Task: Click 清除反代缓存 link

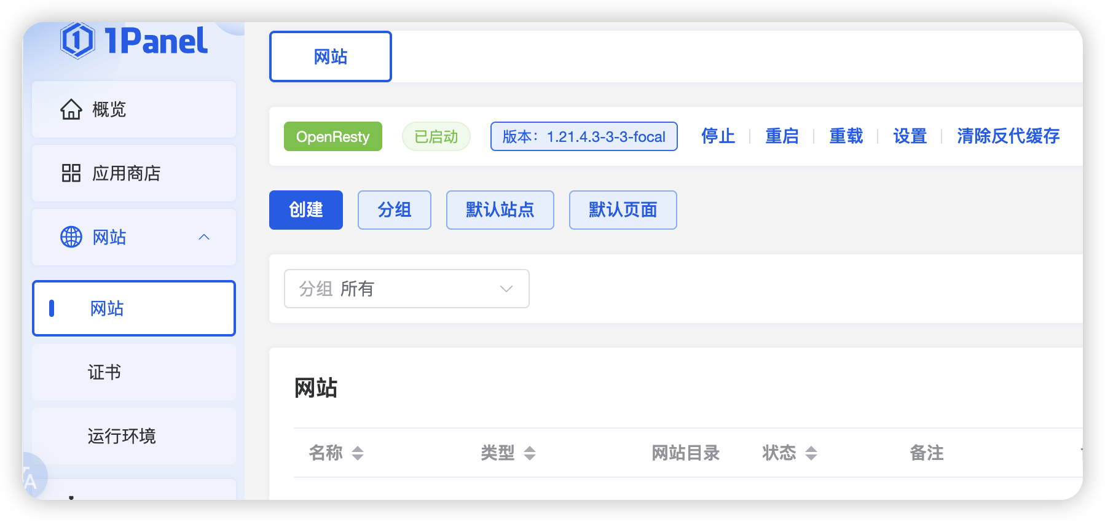Action: coord(1008,136)
